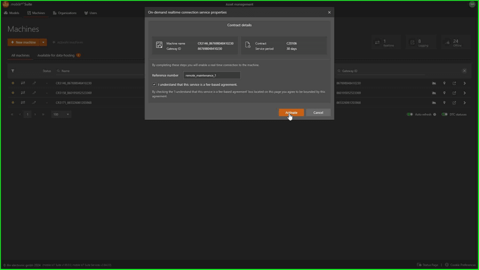The height and width of the screenshot is (270, 479).
Task: Clear the column filters with X icon
Action: [464, 71]
